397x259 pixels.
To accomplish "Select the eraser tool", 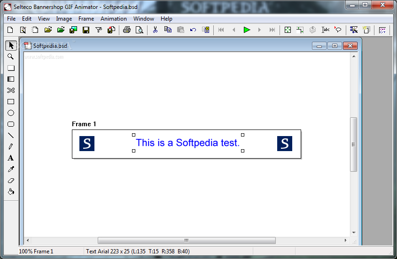I will (11, 180).
